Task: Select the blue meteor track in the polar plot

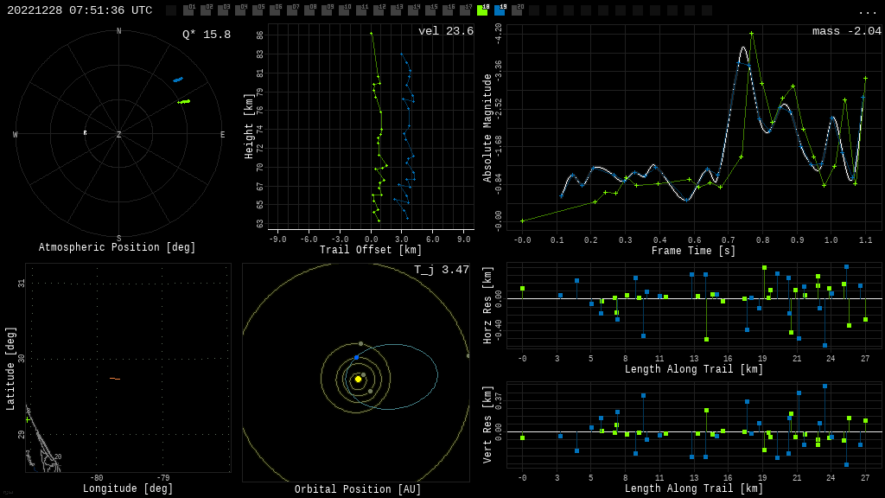Action: pos(178,80)
